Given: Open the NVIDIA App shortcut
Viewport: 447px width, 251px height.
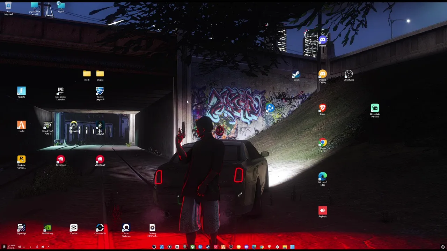Looking at the screenshot, I should point(48,229).
